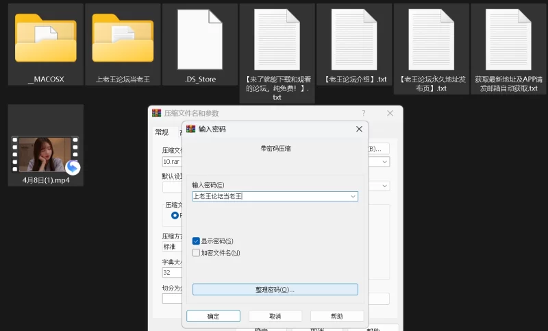Open the archive name dropdown arrow
Image resolution: width=548 pixels, height=331 pixels.
click(385, 162)
